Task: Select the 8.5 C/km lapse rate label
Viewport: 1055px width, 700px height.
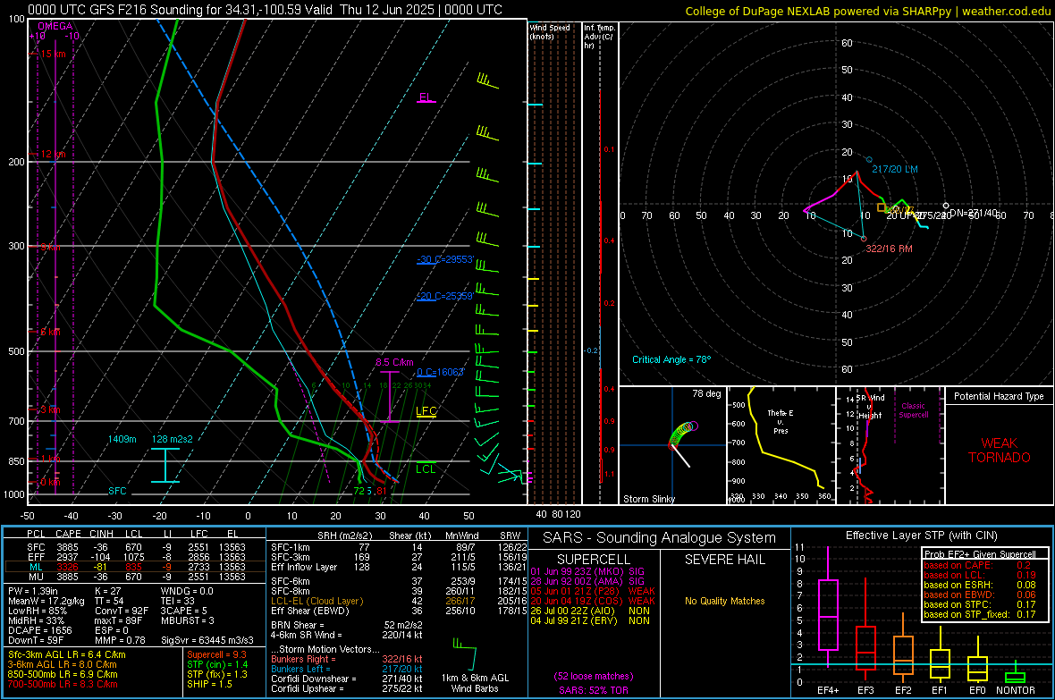Action: pyautogui.click(x=394, y=362)
